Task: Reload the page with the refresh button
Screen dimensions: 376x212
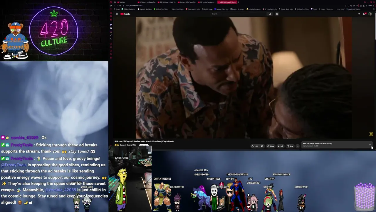Action: (120, 6)
